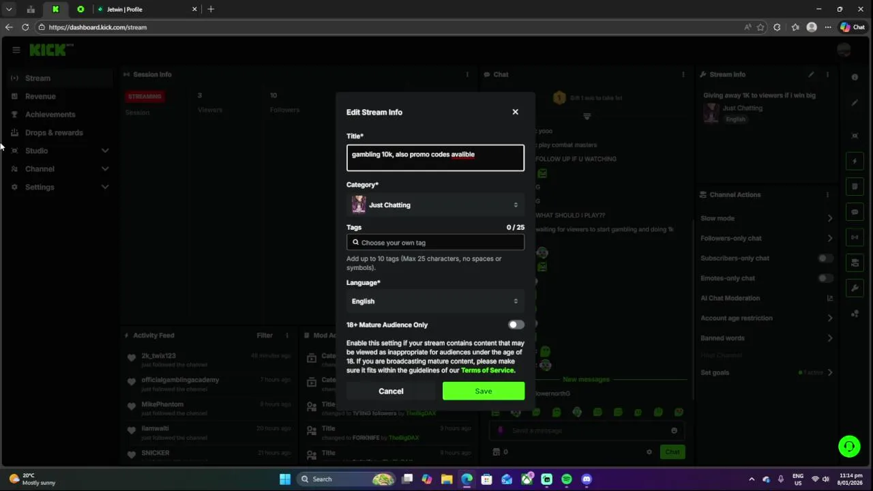Open a new browser tab
873x491 pixels.
click(211, 10)
